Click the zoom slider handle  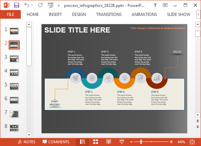[x=141, y=142]
